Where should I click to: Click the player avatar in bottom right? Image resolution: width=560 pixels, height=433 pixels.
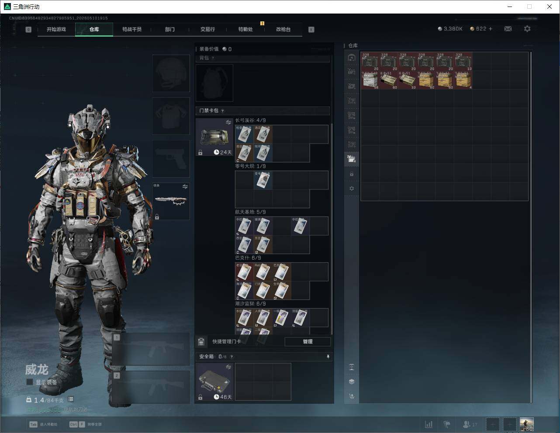(526, 424)
